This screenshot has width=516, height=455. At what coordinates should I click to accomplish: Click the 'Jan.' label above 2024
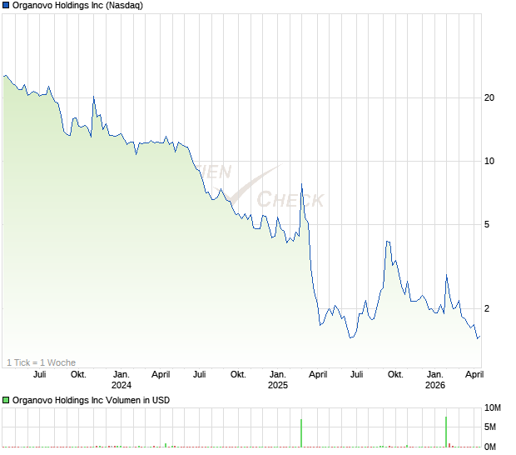point(122,375)
